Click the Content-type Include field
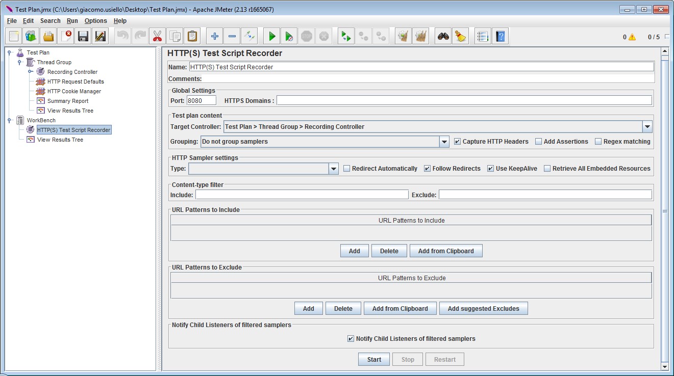674x376 pixels. (302, 195)
